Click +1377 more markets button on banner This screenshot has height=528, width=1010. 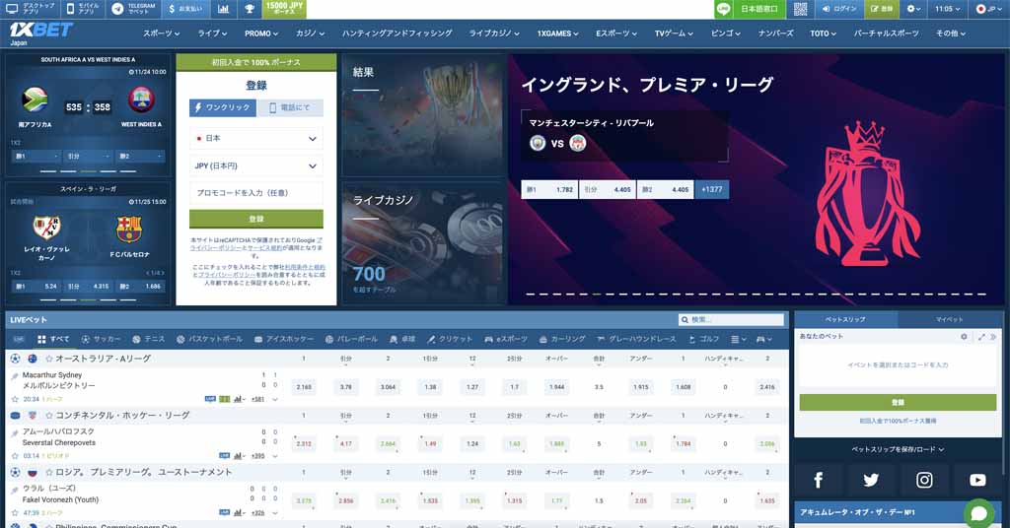pyautogui.click(x=712, y=190)
